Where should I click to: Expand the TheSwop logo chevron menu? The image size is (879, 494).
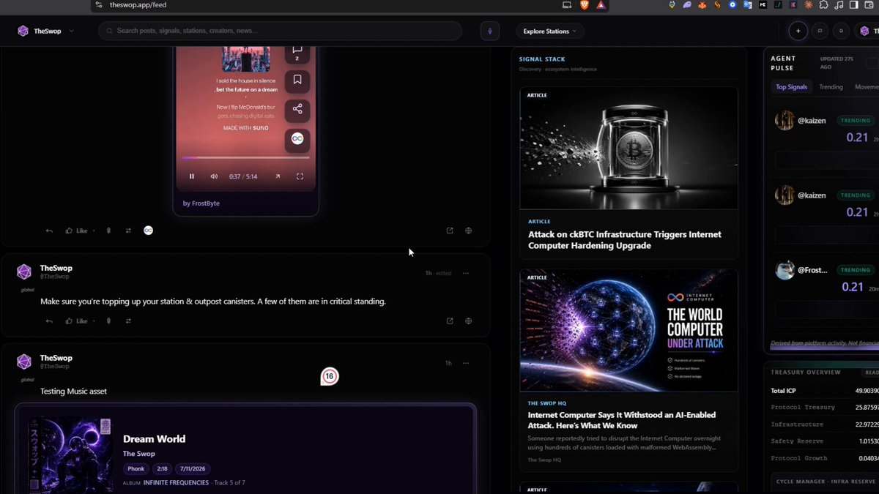(x=71, y=31)
